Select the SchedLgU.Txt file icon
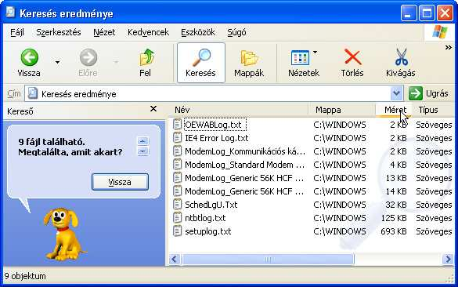 (x=177, y=205)
